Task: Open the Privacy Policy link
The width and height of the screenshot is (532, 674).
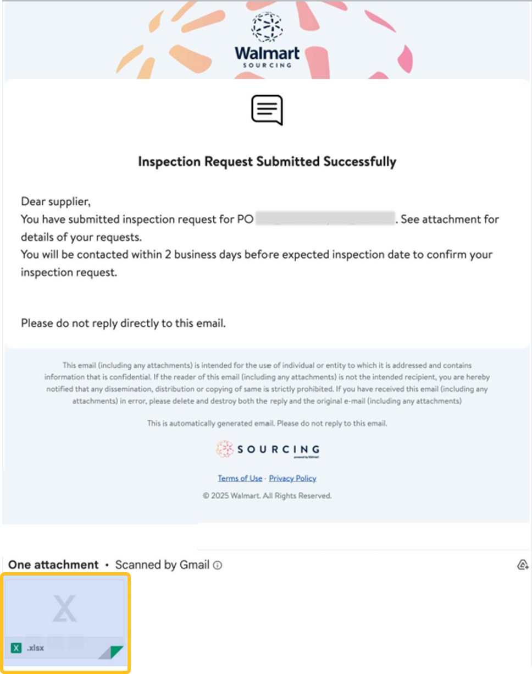Action: click(x=292, y=478)
